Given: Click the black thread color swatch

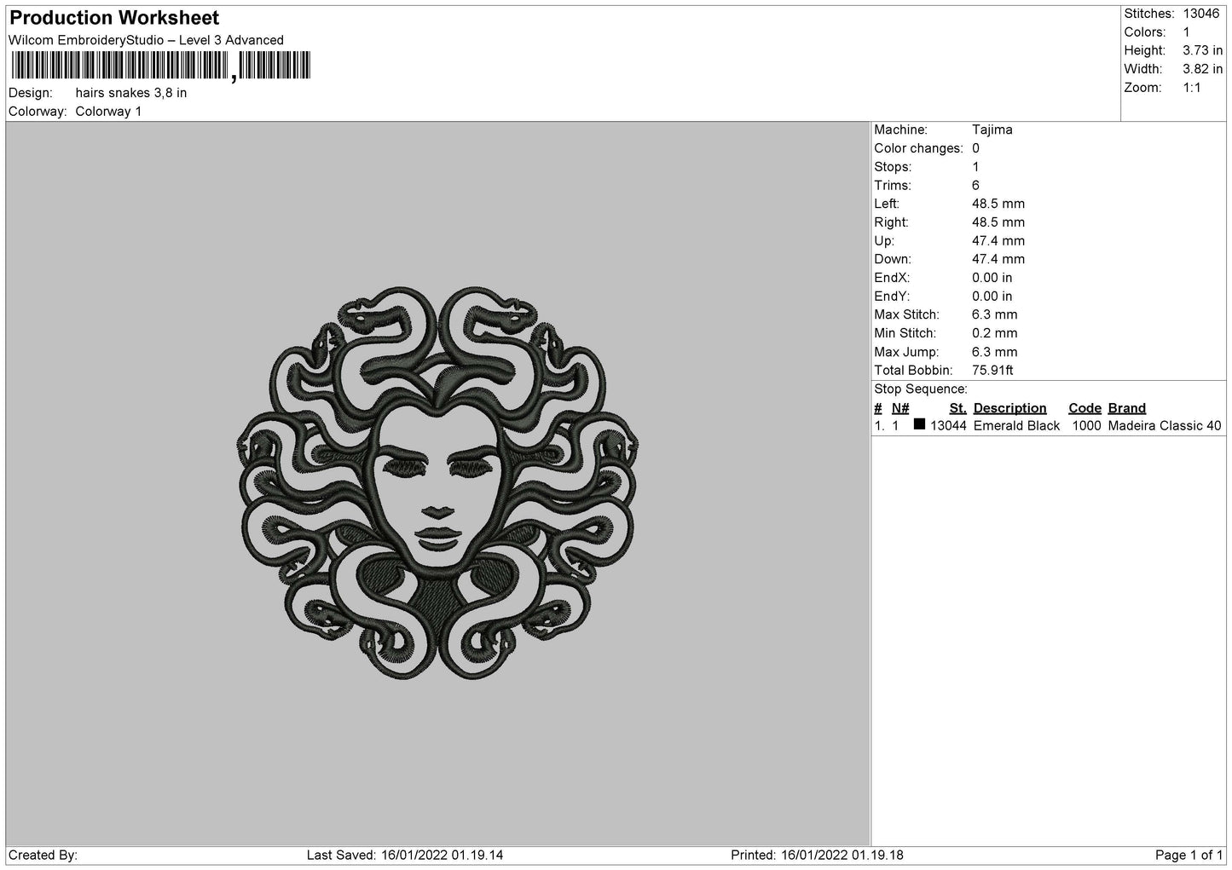Looking at the screenshot, I should [x=919, y=424].
